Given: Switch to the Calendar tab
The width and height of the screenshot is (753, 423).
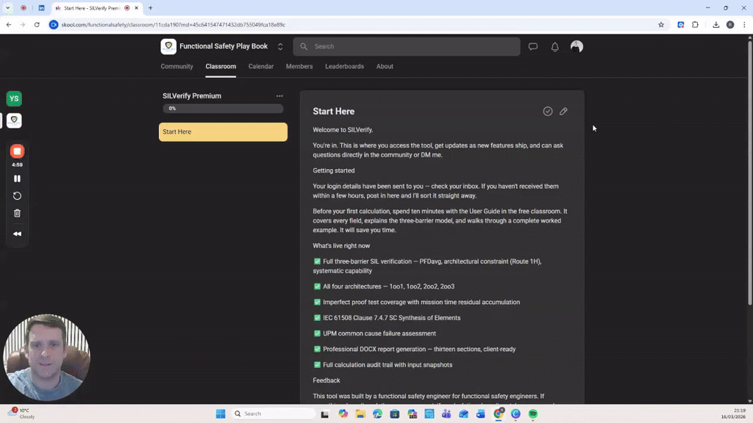Looking at the screenshot, I should 261,66.
